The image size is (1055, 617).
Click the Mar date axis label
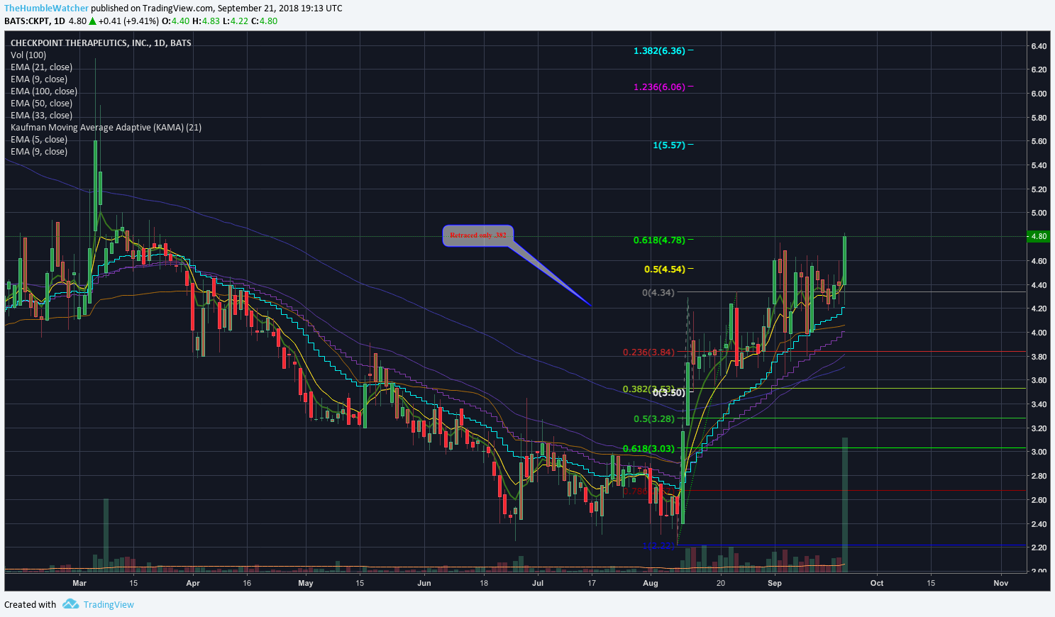tap(79, 584)
